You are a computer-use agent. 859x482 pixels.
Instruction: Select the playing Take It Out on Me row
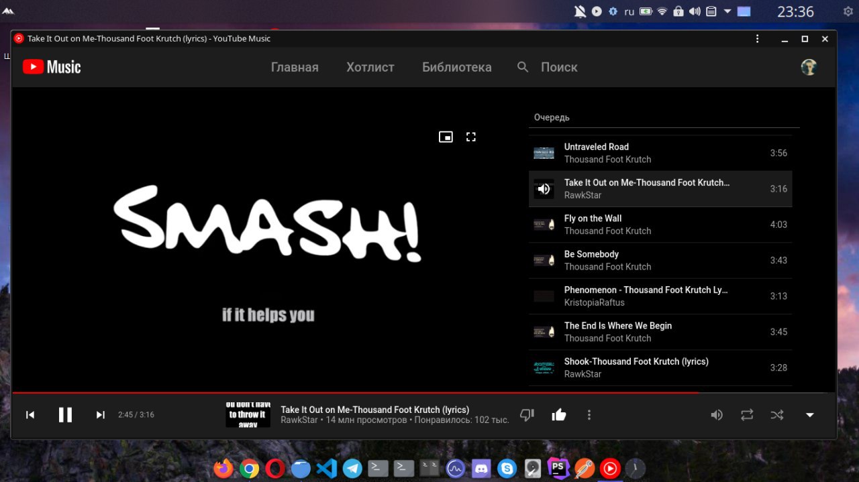click(x=660, y=189)
